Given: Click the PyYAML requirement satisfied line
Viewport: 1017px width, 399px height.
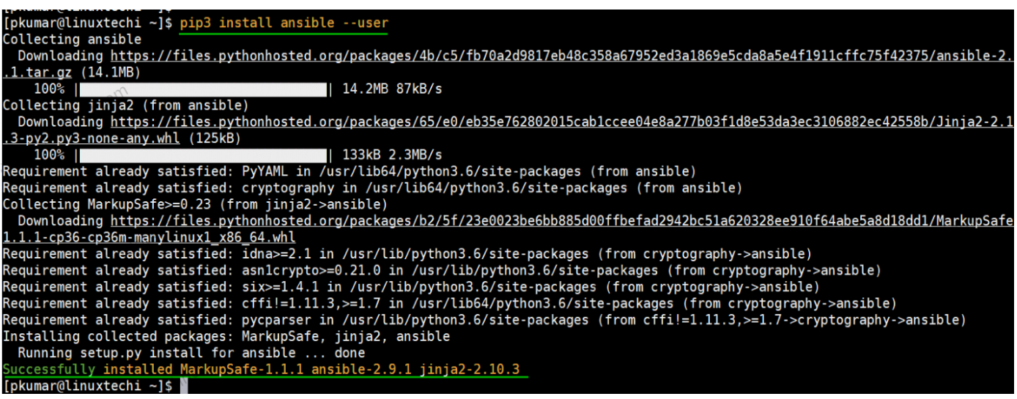Looking at the screenshot, I should 350,172.
